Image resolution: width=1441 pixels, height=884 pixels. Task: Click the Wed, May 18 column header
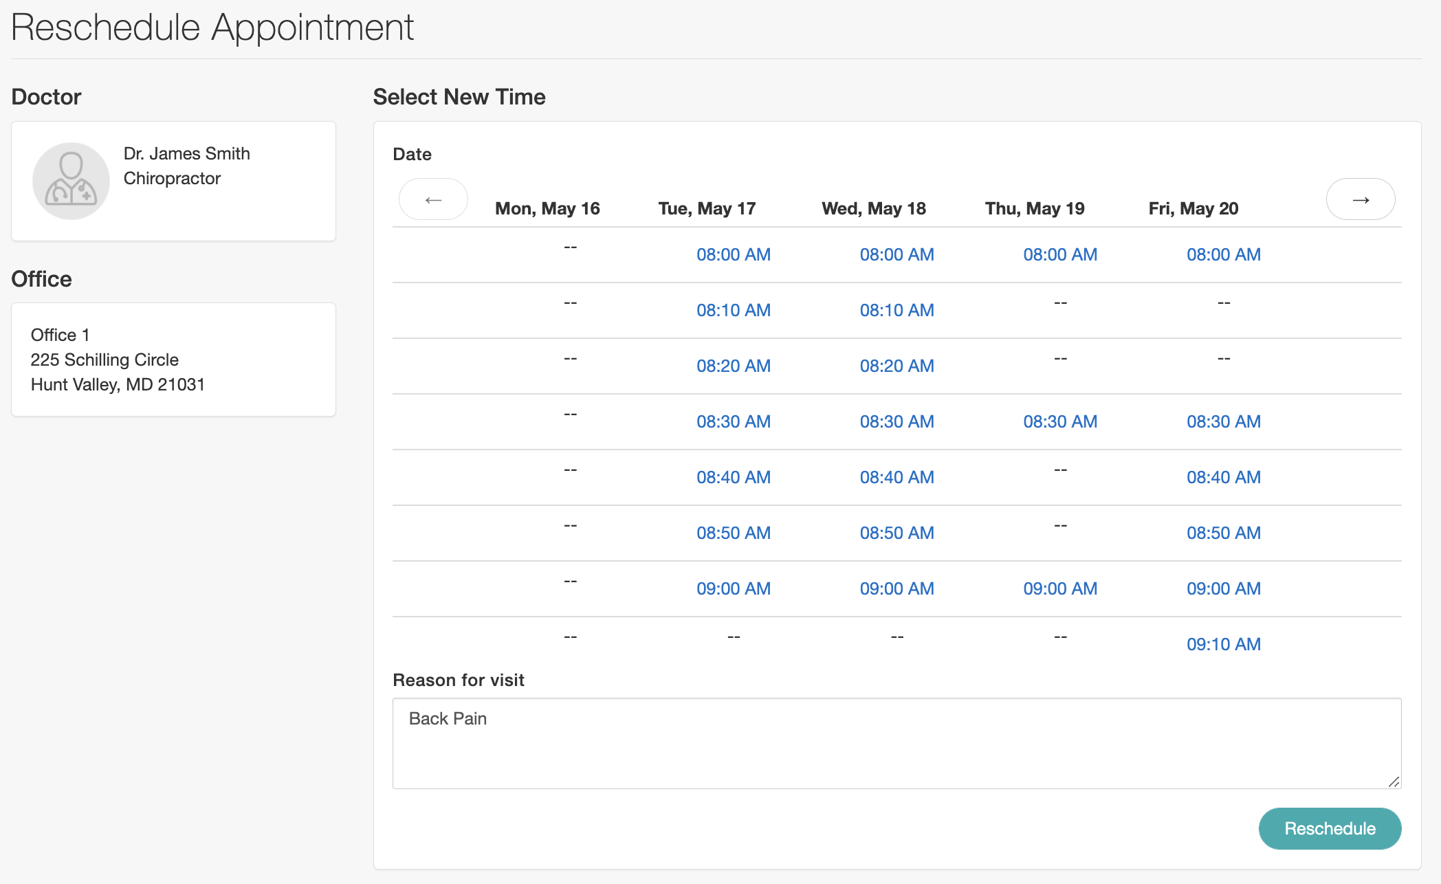874,208
